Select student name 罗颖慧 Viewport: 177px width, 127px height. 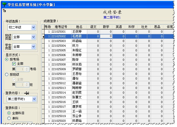[x=77, y=69]
